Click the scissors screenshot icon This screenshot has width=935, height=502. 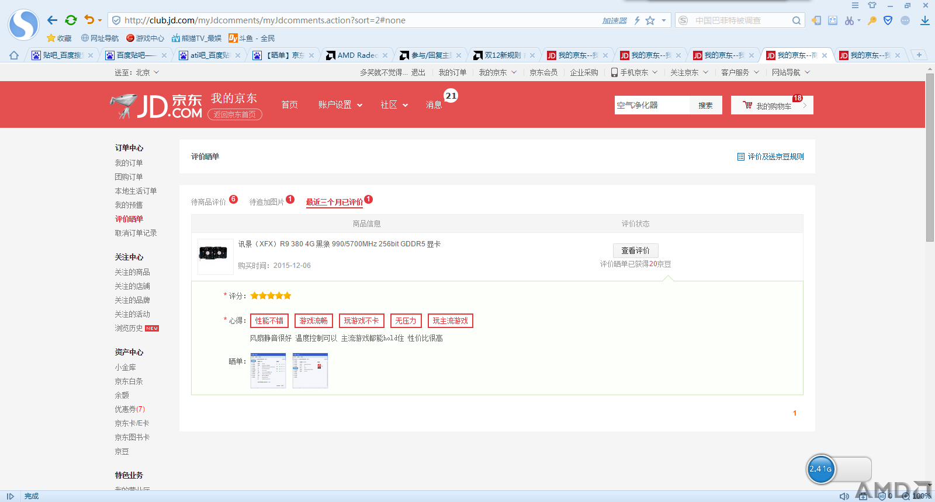[x=849, y=20]
